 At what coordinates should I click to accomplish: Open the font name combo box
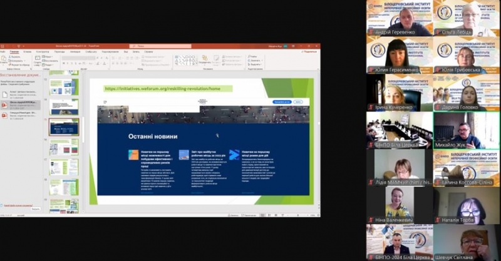pyautogui.click(x=78, y=57)
